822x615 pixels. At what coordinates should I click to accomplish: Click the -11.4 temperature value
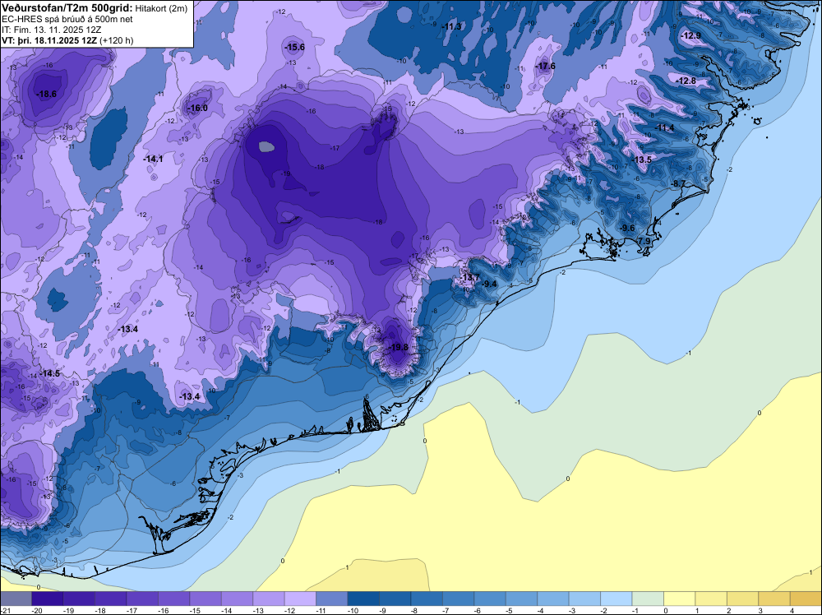665,128
